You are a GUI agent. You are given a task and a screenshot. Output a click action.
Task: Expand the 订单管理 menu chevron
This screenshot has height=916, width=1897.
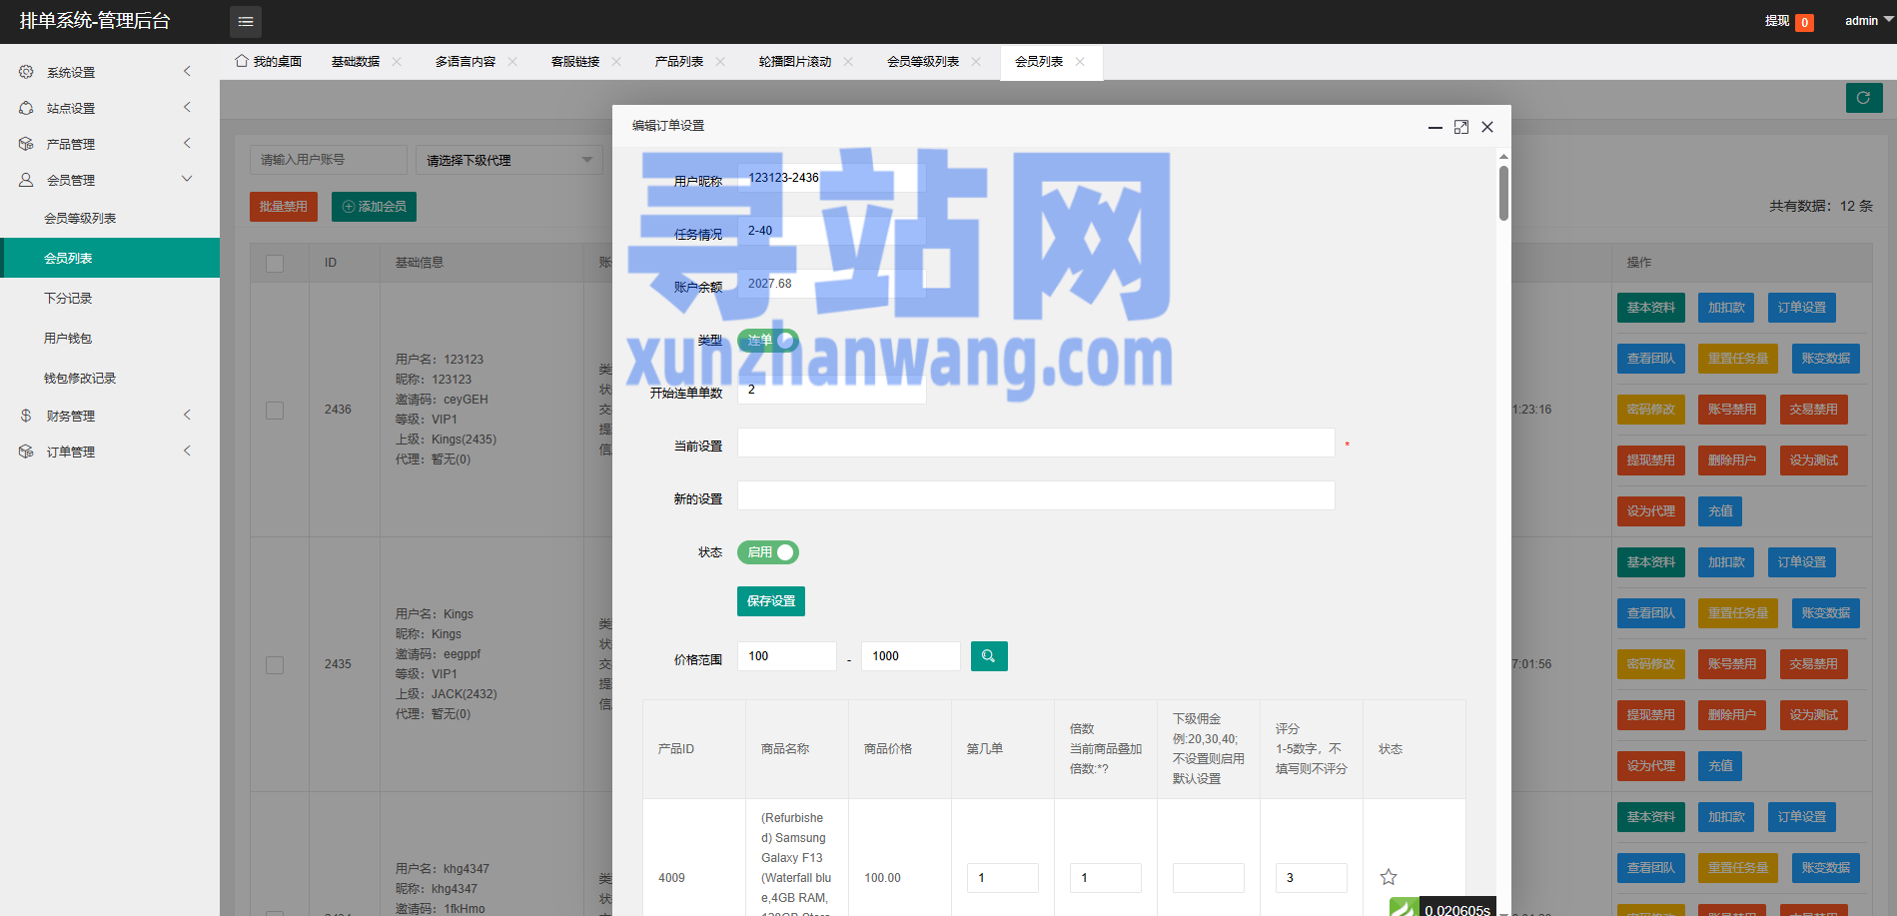point(187,451)
